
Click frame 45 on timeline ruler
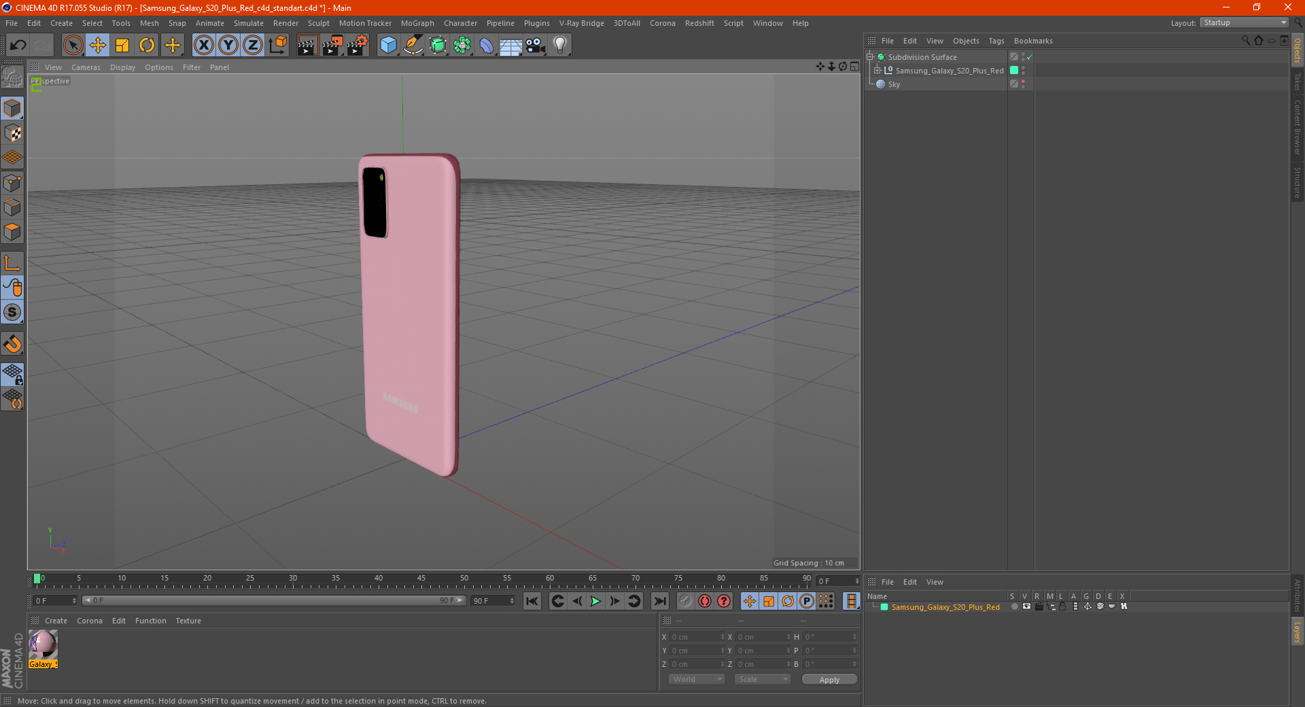click(x=421, y=579)
